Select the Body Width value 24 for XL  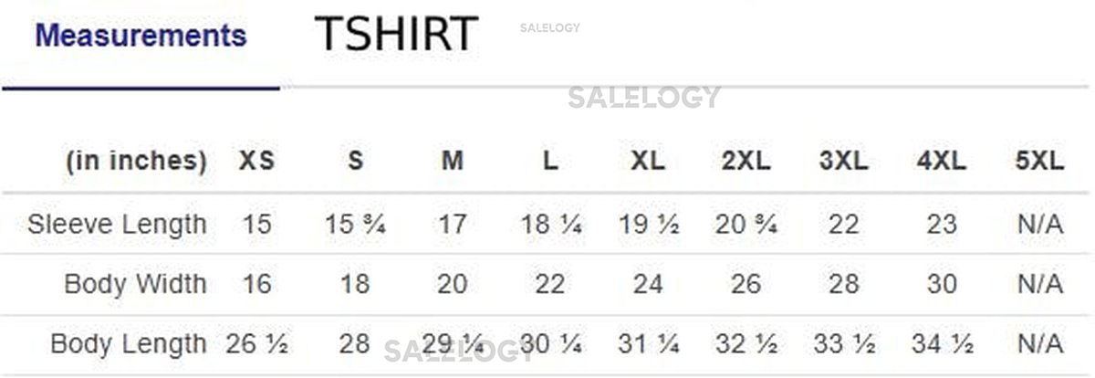[648, 284]
